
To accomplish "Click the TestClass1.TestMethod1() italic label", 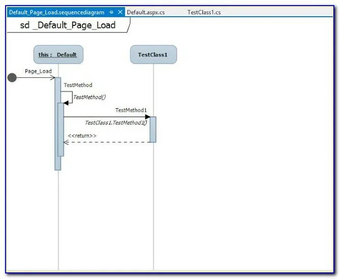I will pos(116,122).
